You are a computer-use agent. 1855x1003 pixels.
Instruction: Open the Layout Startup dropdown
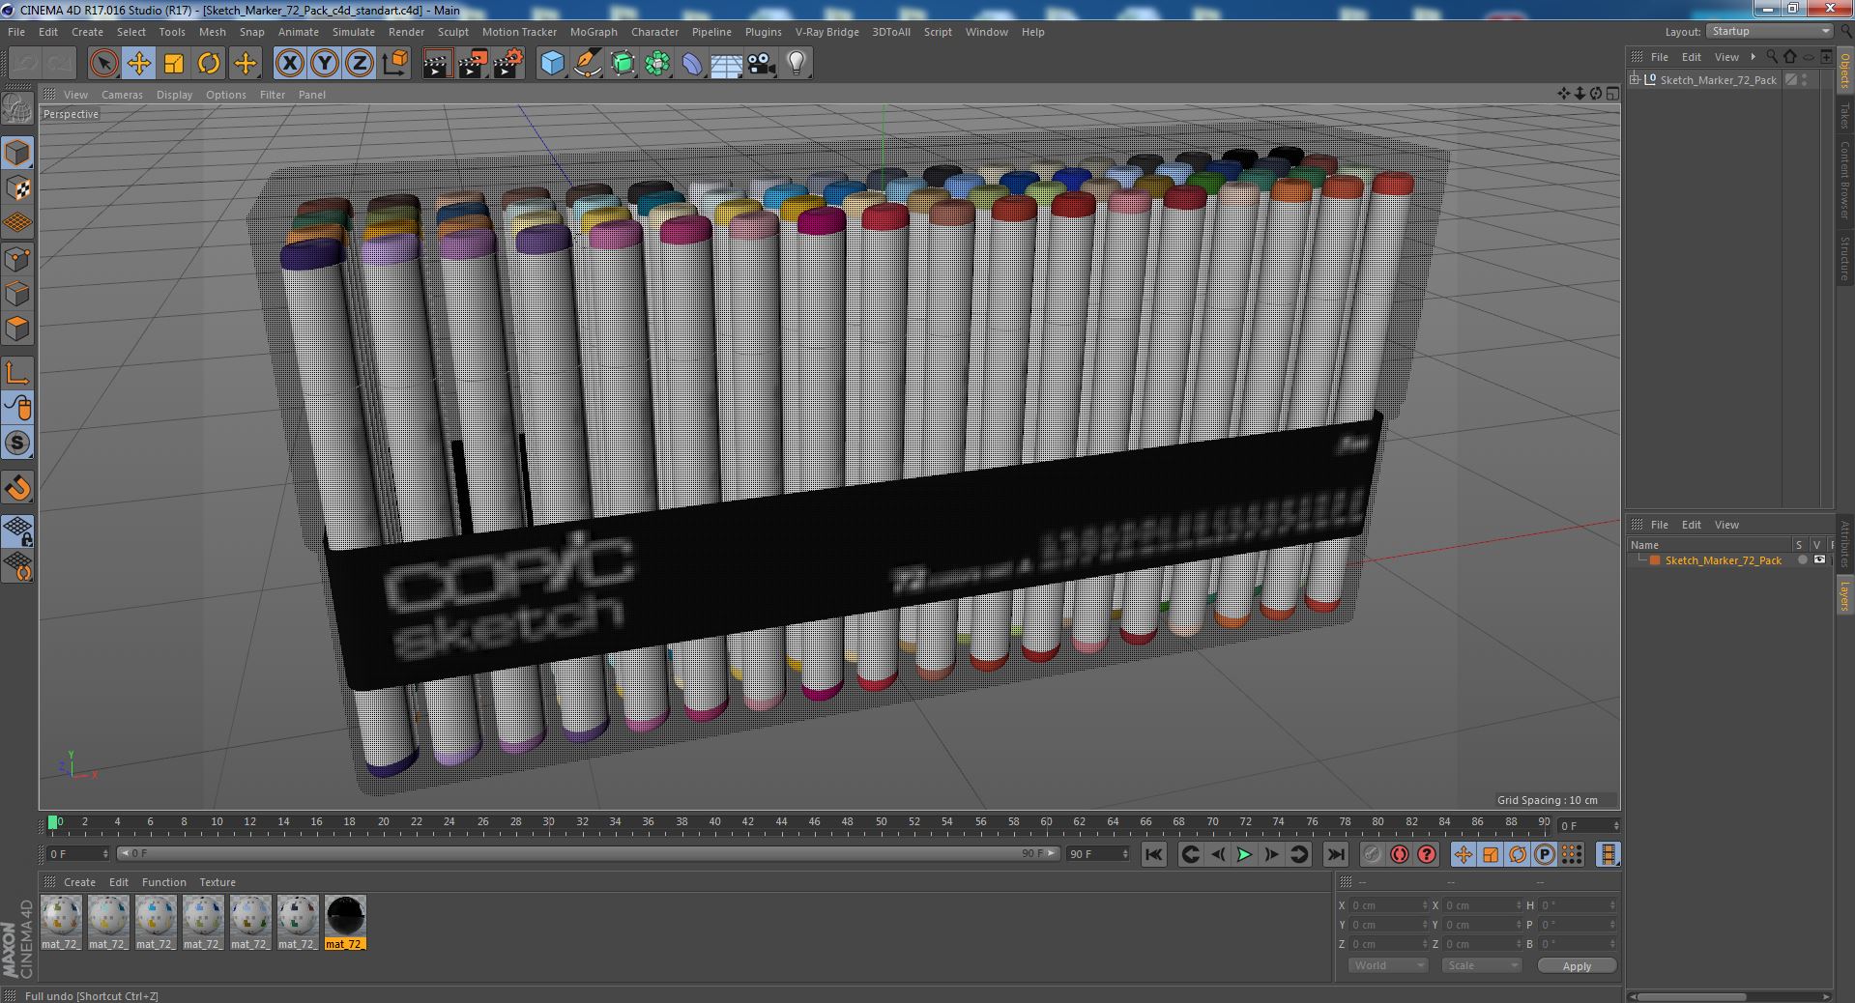point(1769,32)
